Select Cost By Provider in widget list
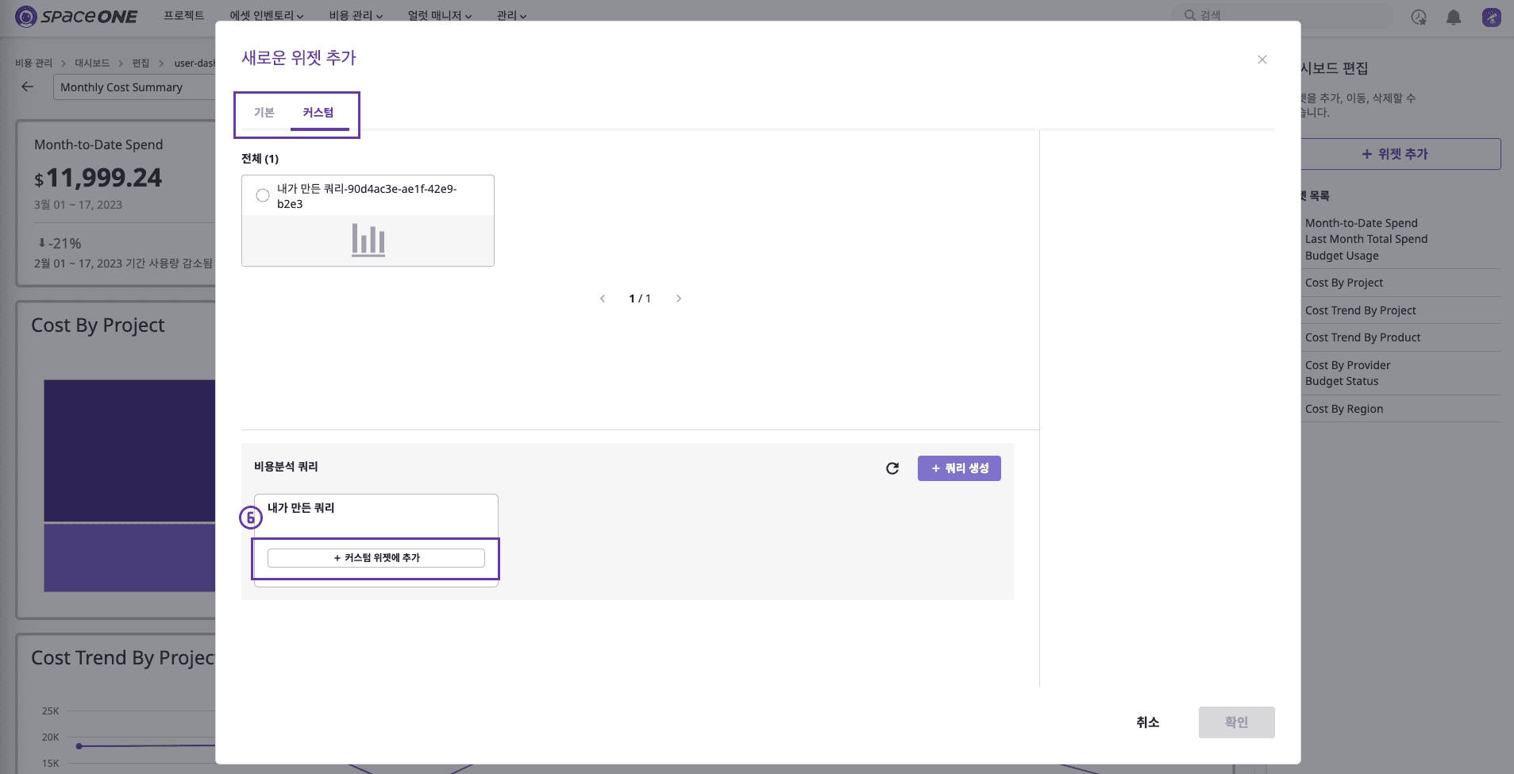Screen dimensions: 1514x774 [1348, 365]
